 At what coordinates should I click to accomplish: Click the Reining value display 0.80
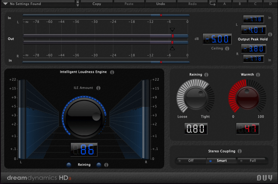tap(196, 128)
